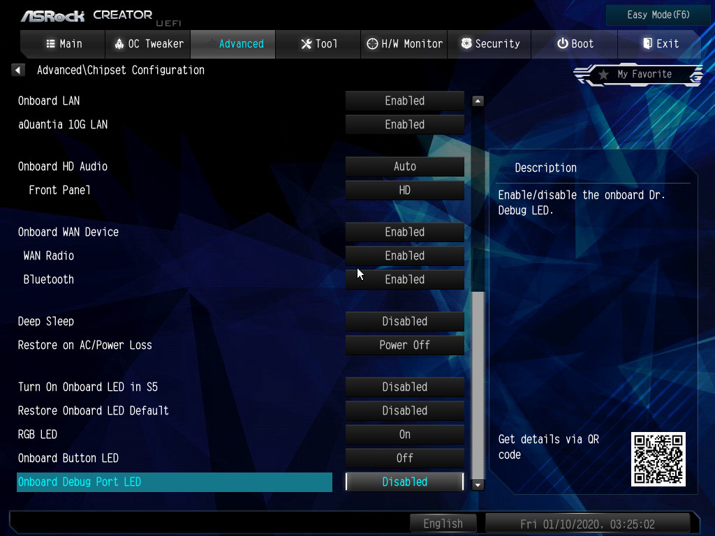Click the scrollbar down arrow
715x536 pixels.
click(x=478, y=484)
